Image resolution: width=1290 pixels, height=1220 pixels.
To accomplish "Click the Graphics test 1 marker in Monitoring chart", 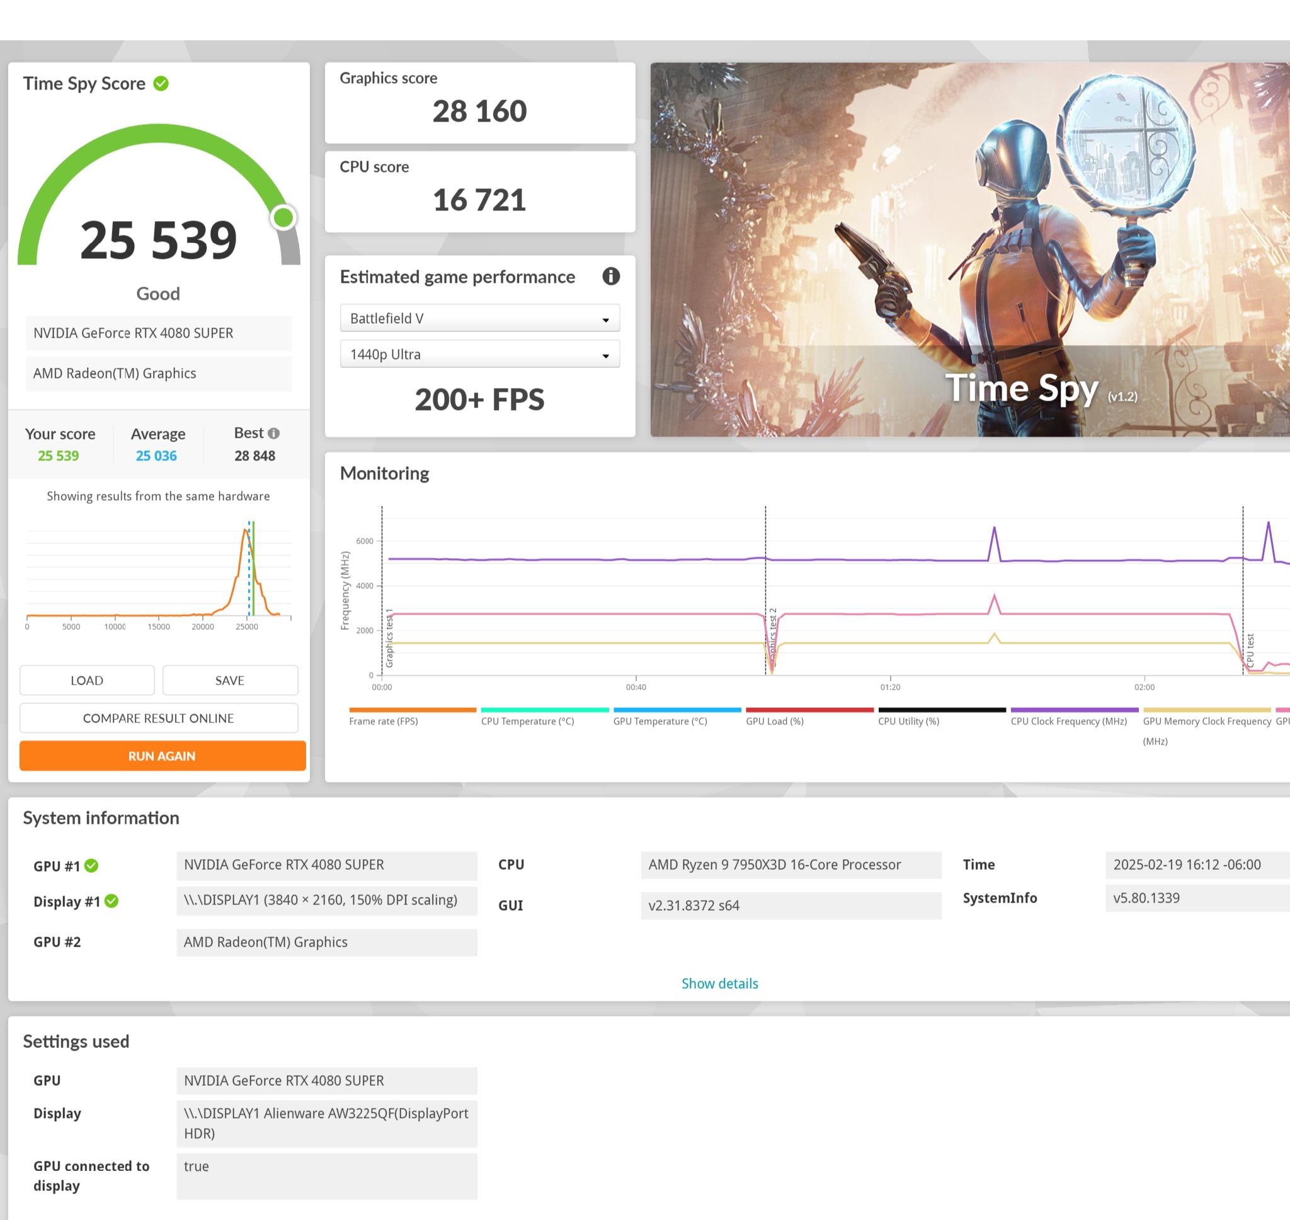I will click(x=389, y=638).
